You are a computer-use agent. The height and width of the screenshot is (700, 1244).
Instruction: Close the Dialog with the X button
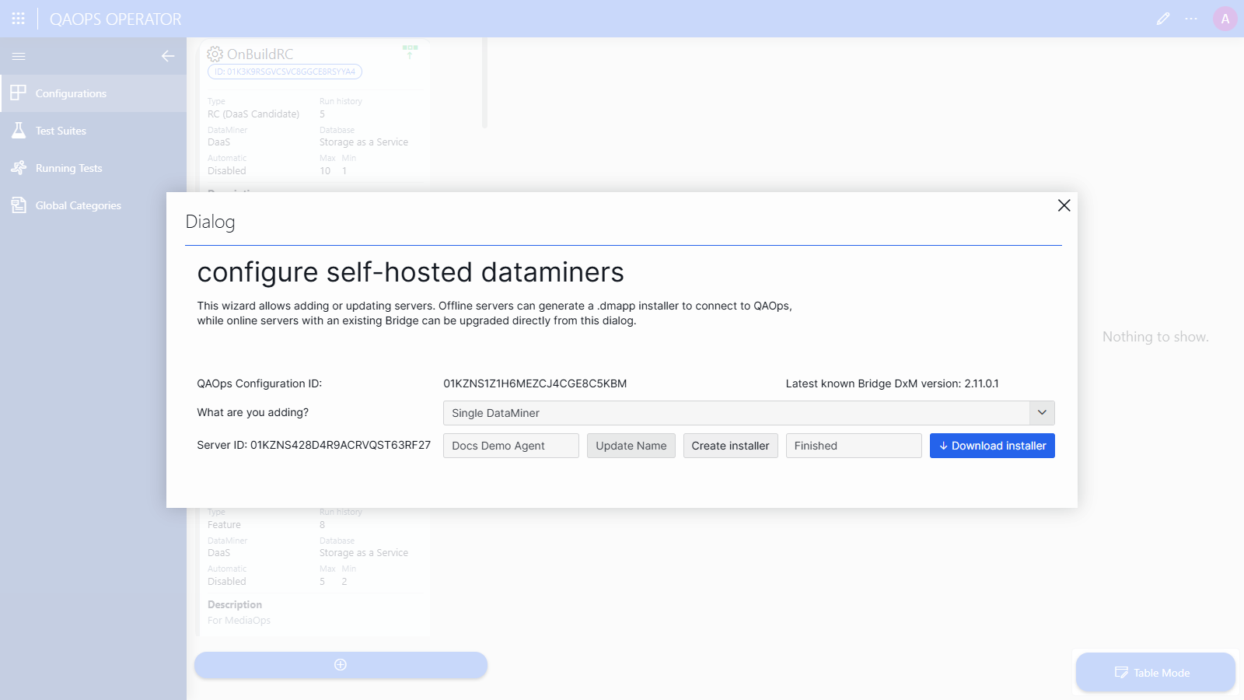point(1064,205)
